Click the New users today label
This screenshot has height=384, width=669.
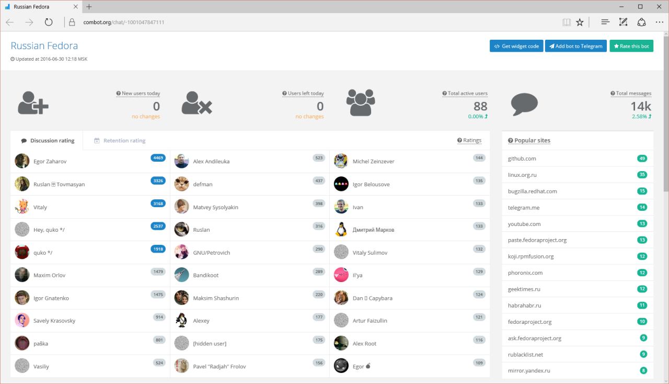138,94
